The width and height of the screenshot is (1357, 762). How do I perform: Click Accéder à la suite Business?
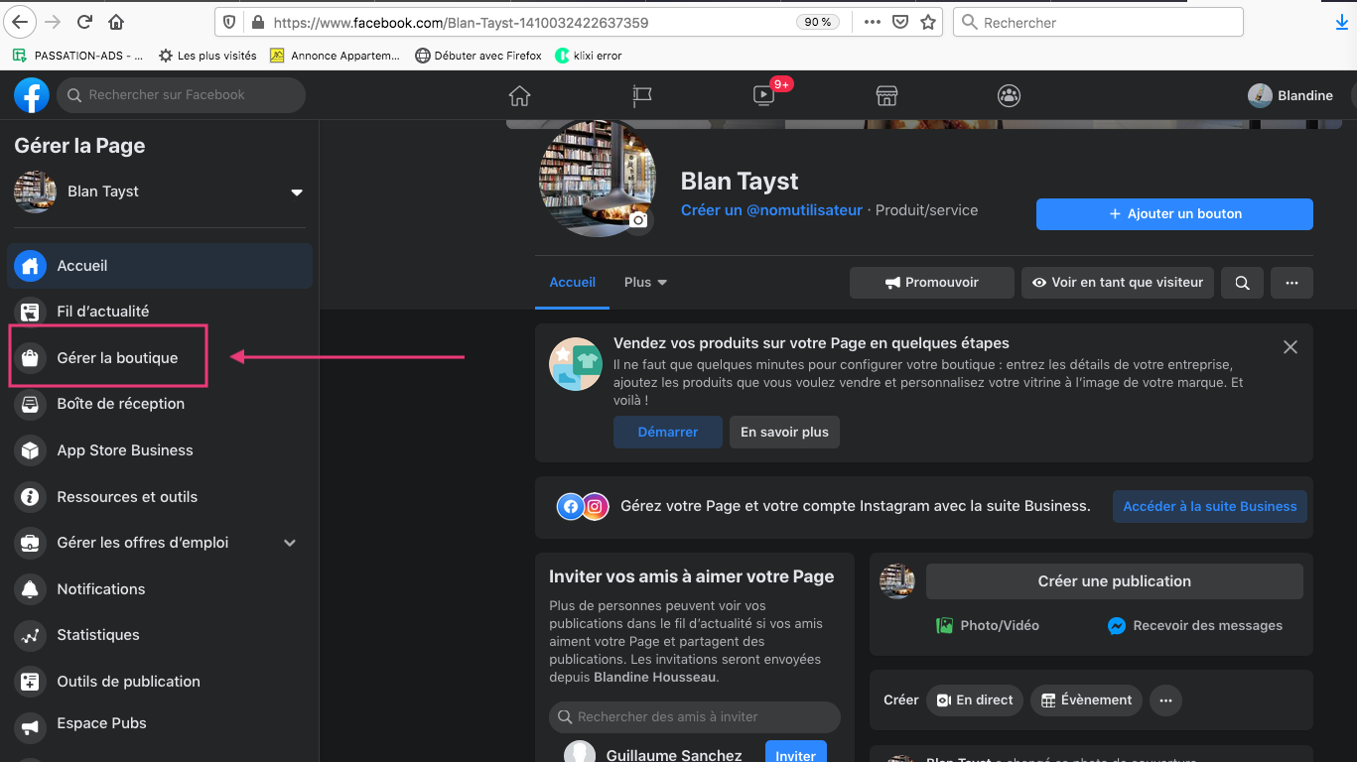click(x=1209, y=506)
